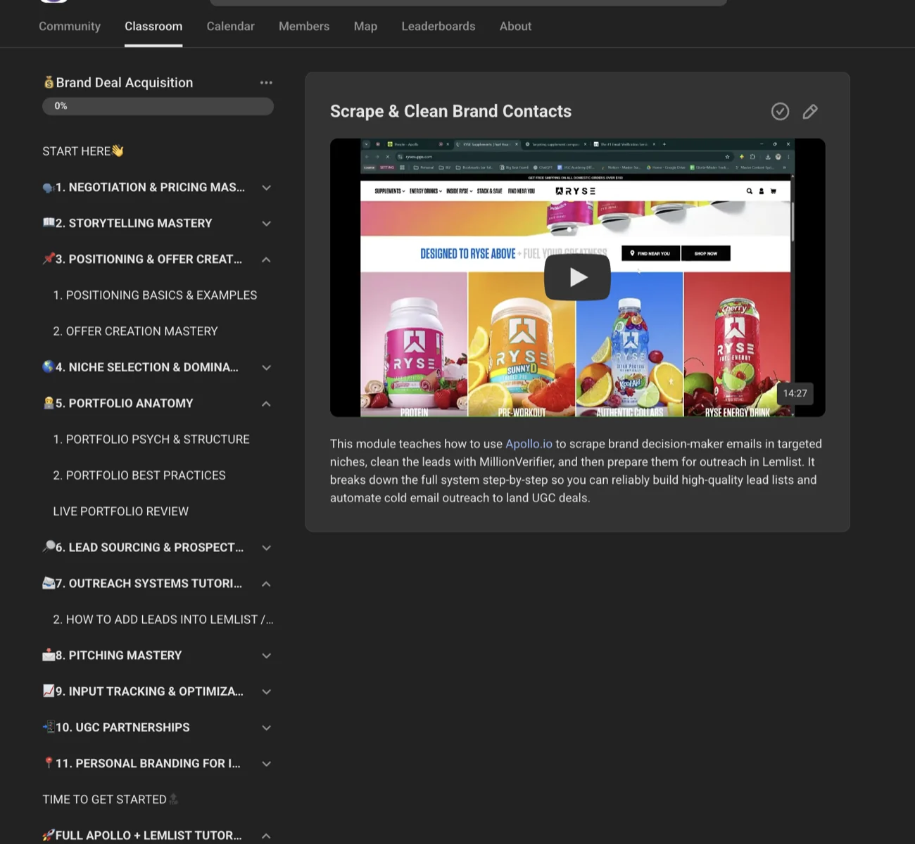Screen dimensions: 915x844
Task: Open the Live Portfolio Review lesson
Action: pyautogui.click(x=121, y=511)
